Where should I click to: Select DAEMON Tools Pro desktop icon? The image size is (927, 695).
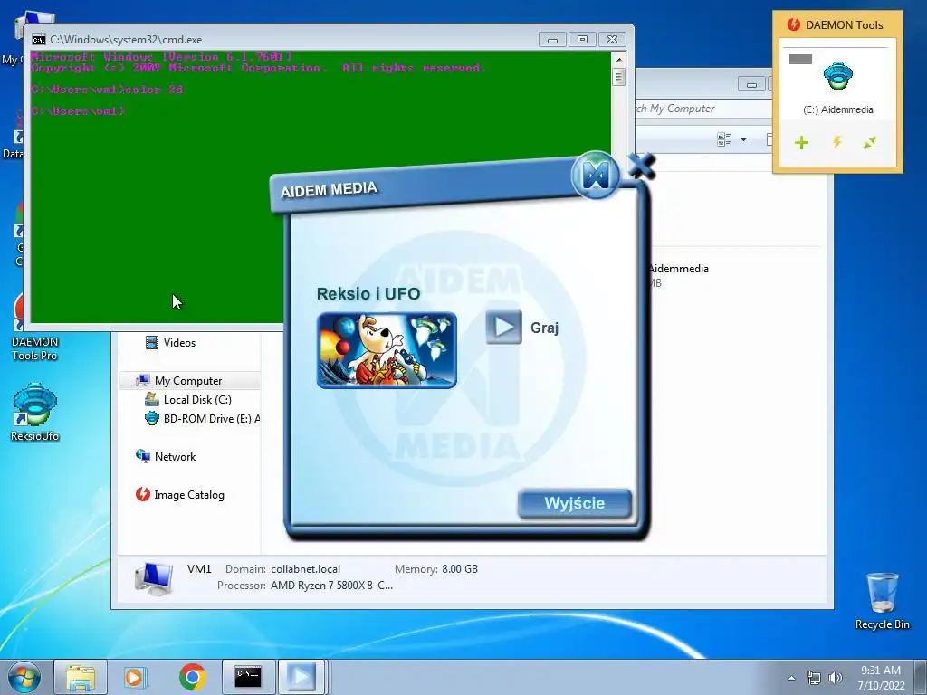pyautogui.click(x=35, y=328)
